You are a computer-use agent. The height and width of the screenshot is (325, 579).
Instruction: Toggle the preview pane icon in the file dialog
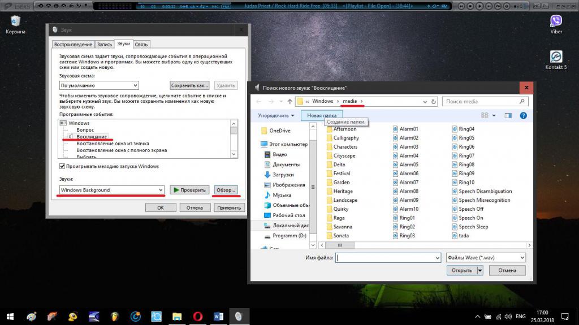508,116
